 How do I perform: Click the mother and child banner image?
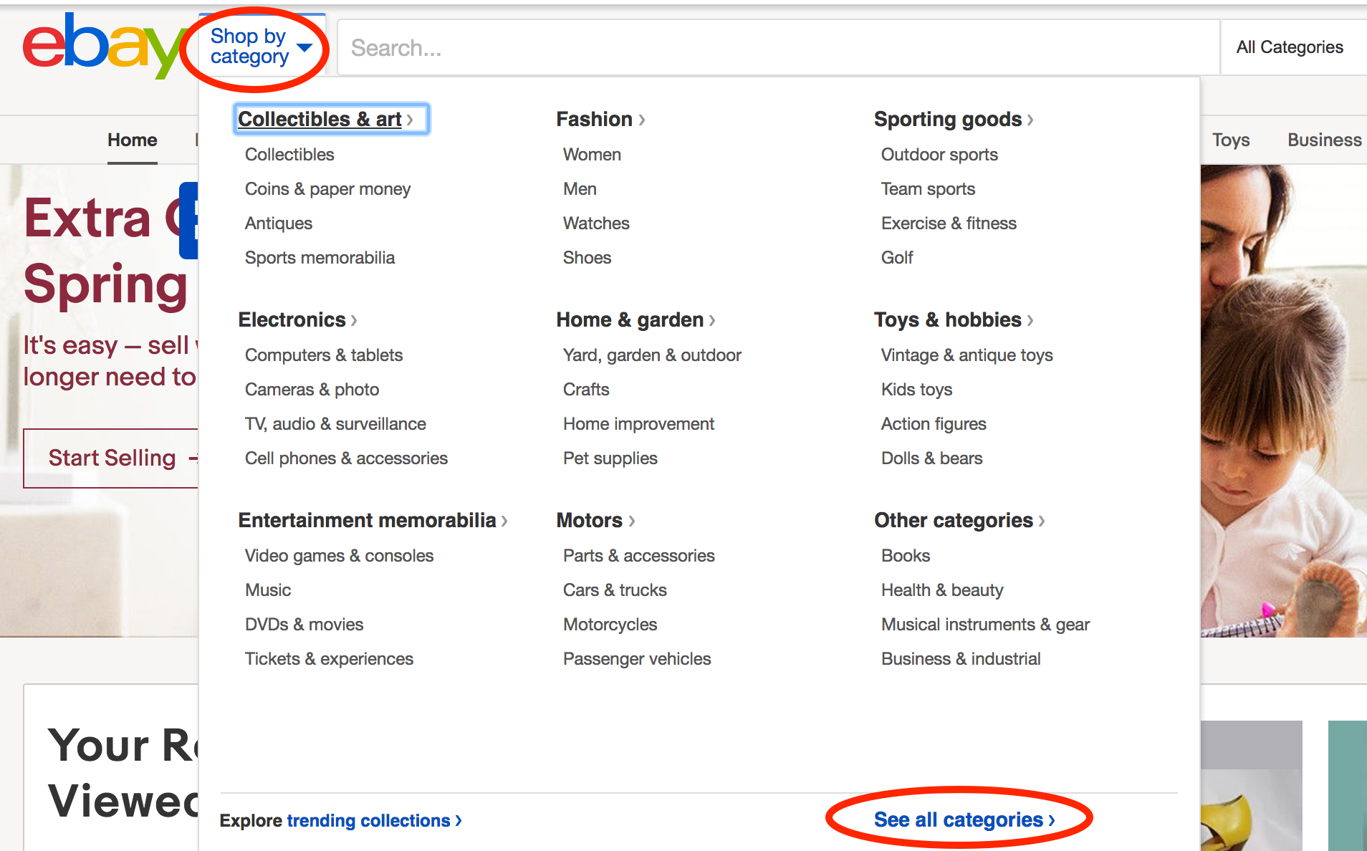pos(1282,401)
